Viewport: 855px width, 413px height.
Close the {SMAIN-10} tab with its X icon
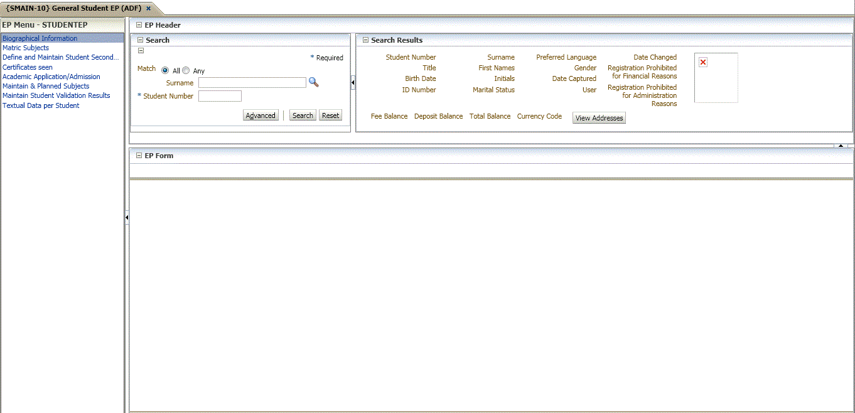point(148,9)
